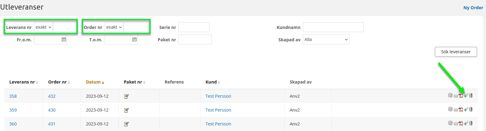
Task: Click the price tag icon for delivery 358
Action: click(466, 96)
